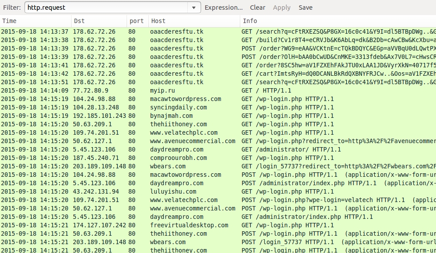Viewport: 436px width, 253px height.
Task: Open the filter history dropdown arrow
Action: 194,8
